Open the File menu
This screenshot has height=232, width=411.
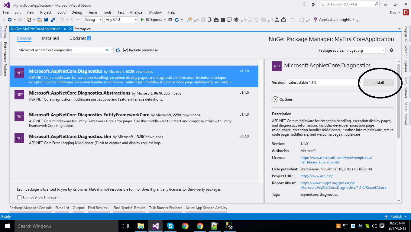[6, 12]
